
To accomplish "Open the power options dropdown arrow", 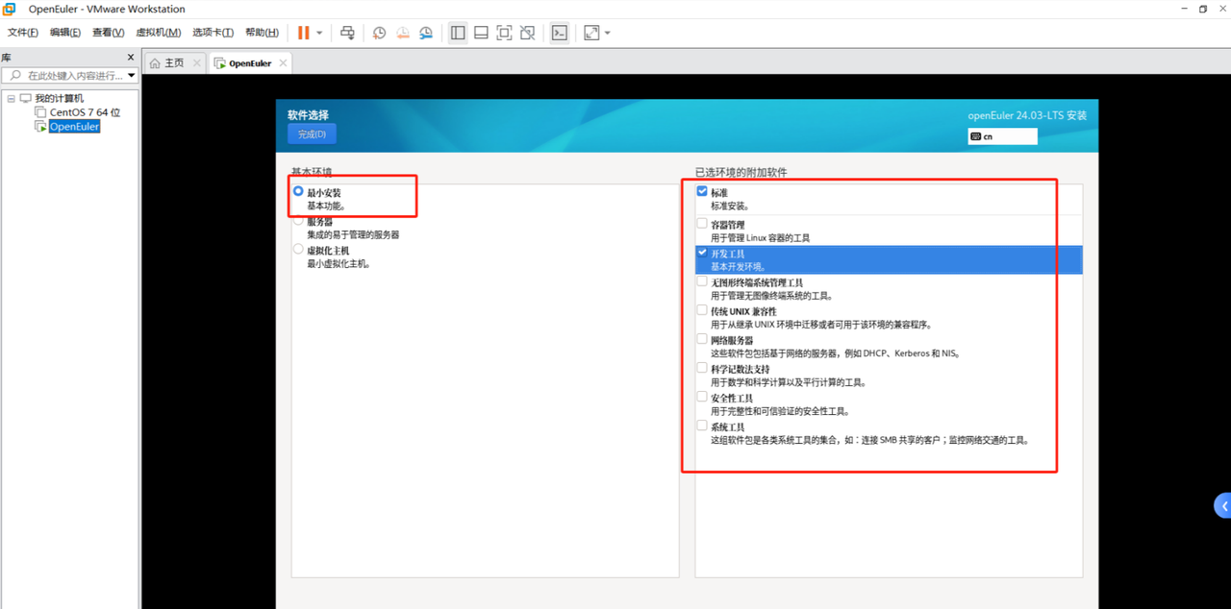I will point(319,33).
